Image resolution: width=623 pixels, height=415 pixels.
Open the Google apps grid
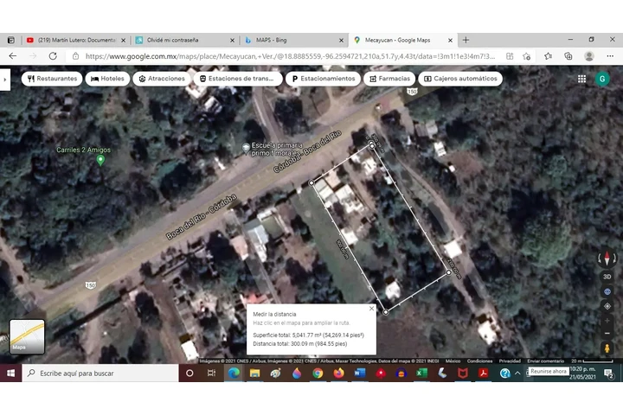tap(581, 79)
